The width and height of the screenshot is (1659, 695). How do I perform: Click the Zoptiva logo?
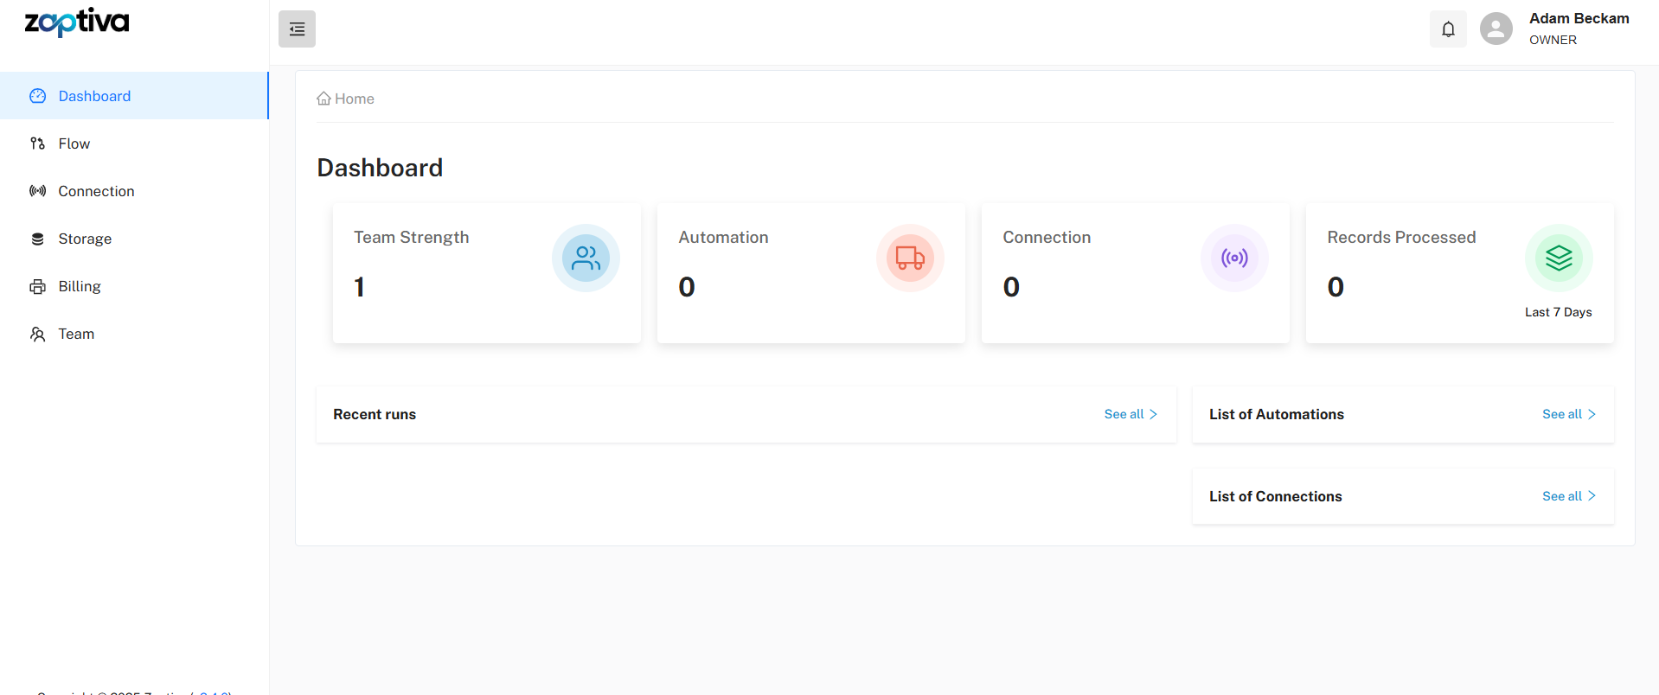[x=77, y=22]
